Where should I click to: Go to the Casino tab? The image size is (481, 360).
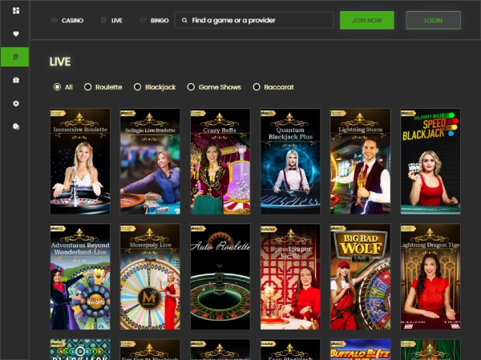pyautogui.click(x=67, y=21)
